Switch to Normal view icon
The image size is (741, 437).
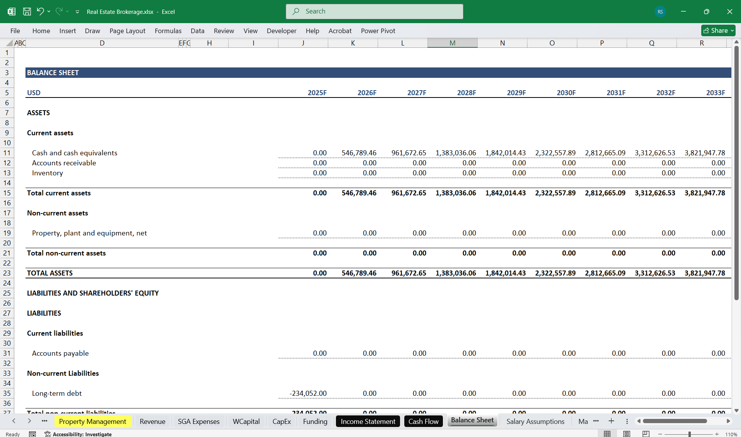(607, 434)
